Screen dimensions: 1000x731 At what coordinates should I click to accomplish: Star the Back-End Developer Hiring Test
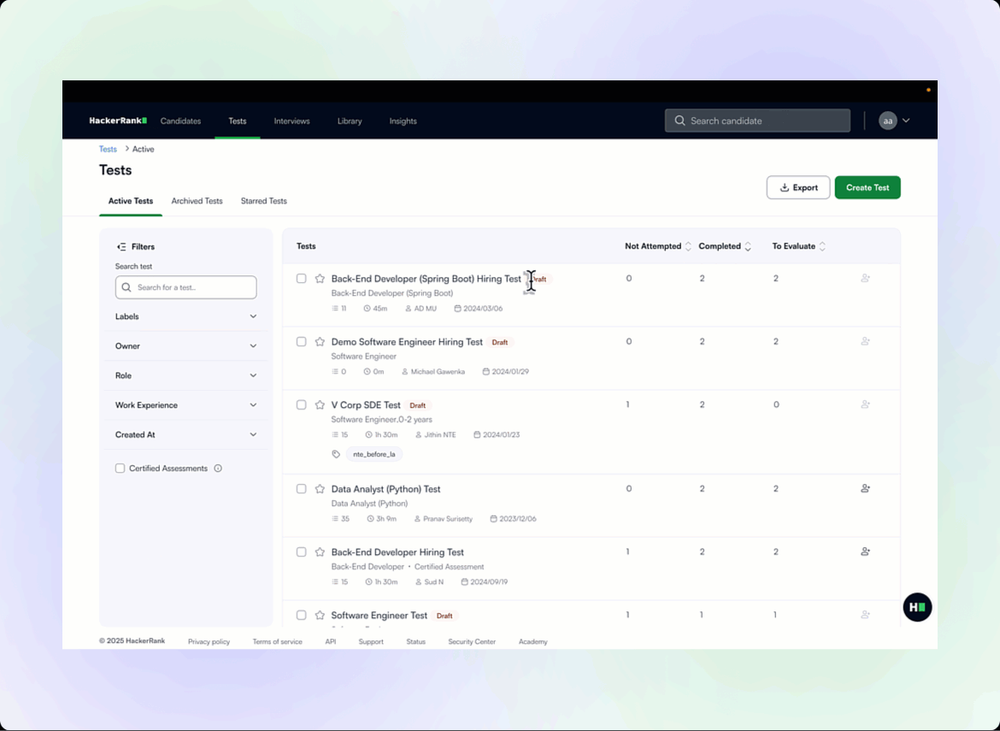320,552
